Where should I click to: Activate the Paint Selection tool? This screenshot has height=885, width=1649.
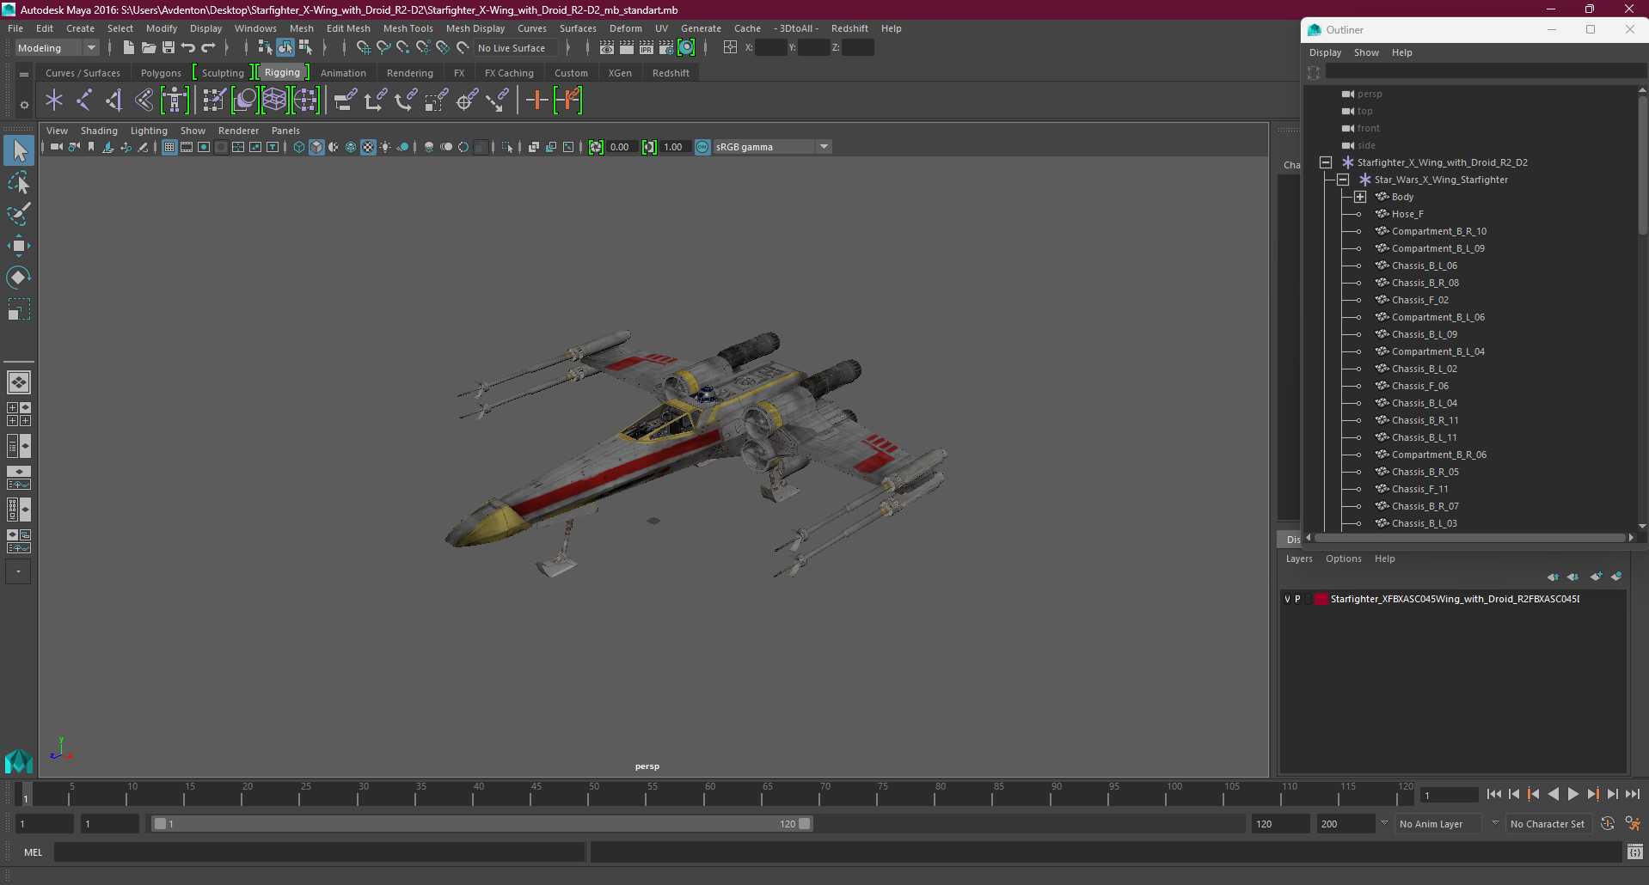[19, 214]
